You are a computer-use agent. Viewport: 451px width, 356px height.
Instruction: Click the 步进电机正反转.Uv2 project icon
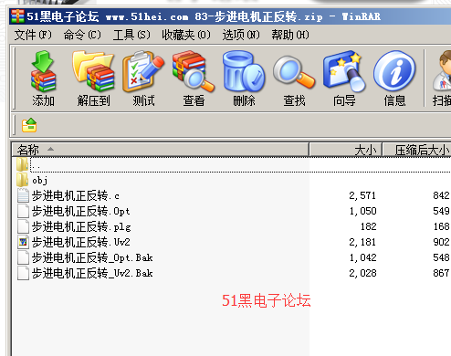pos(23,242)
